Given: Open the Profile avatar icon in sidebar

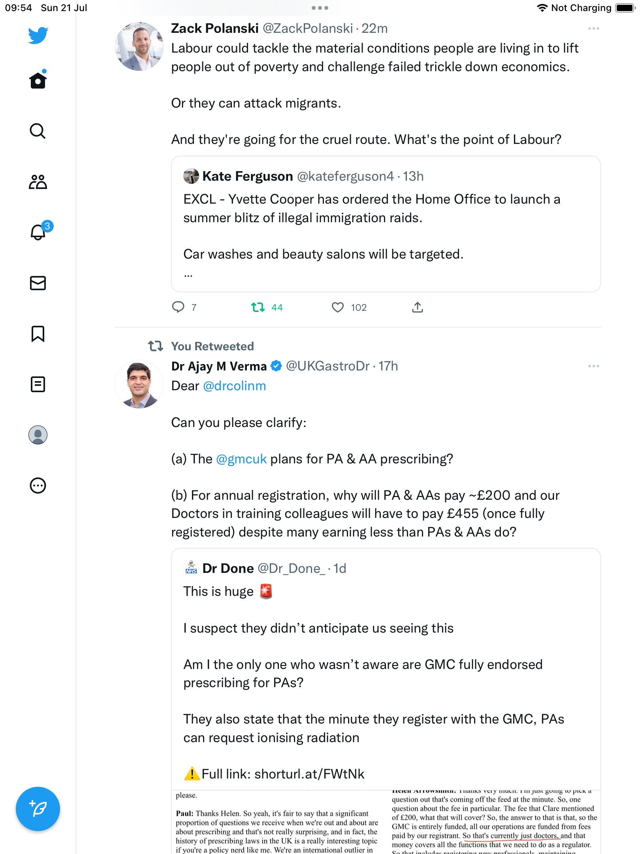Looking at the screenshot, I should (38, 435).
